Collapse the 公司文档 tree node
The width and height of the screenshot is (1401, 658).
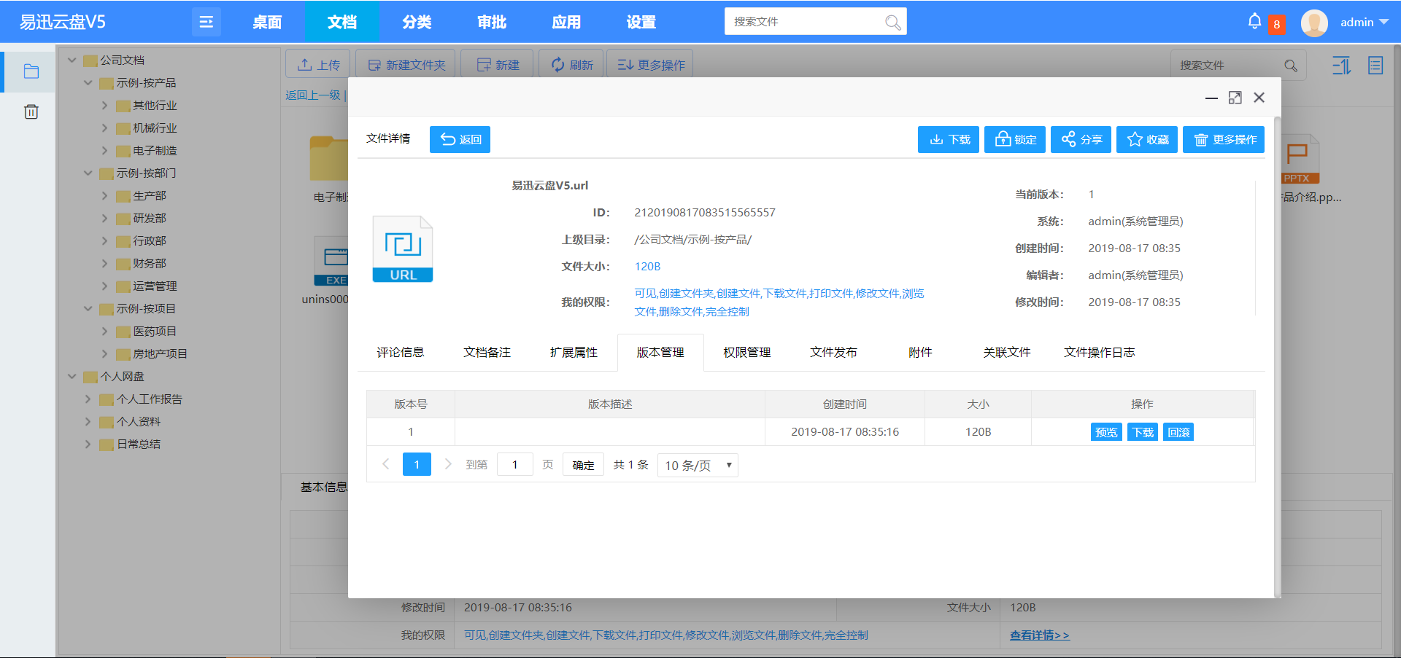(x=72, y=60)
